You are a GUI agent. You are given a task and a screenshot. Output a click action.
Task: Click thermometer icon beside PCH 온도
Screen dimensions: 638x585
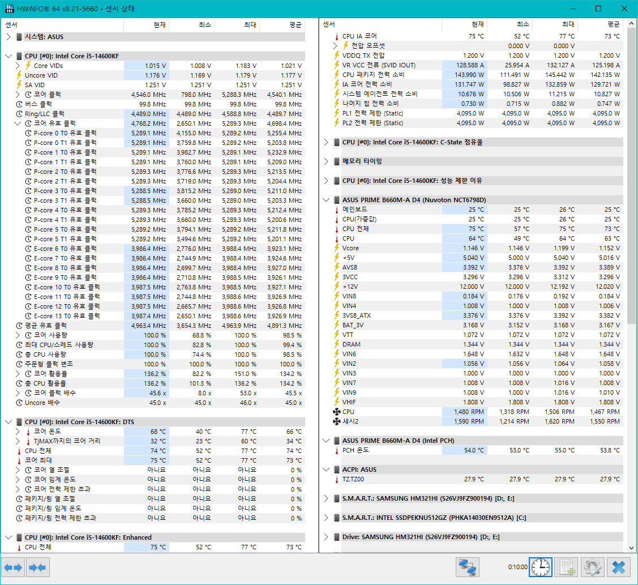337,450
